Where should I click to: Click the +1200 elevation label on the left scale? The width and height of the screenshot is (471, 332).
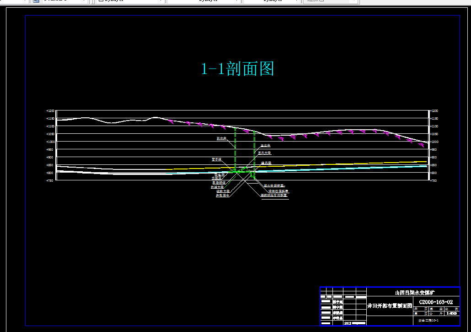(50, 111)
